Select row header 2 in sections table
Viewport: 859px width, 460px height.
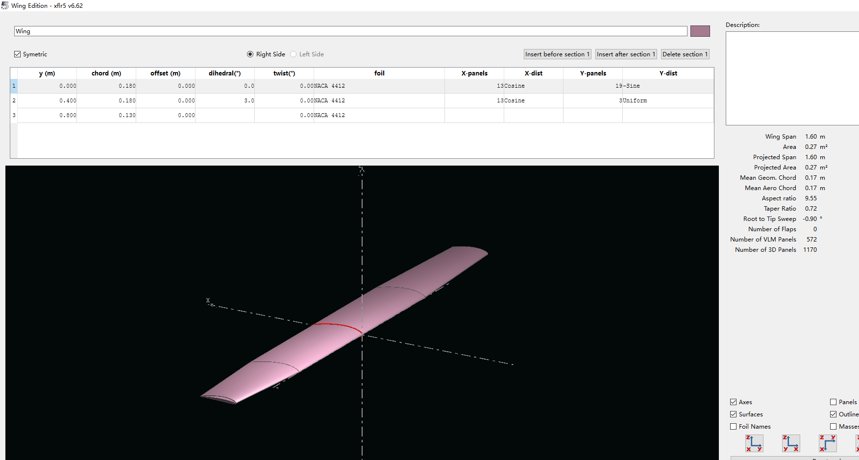click(x=14, y=100)
